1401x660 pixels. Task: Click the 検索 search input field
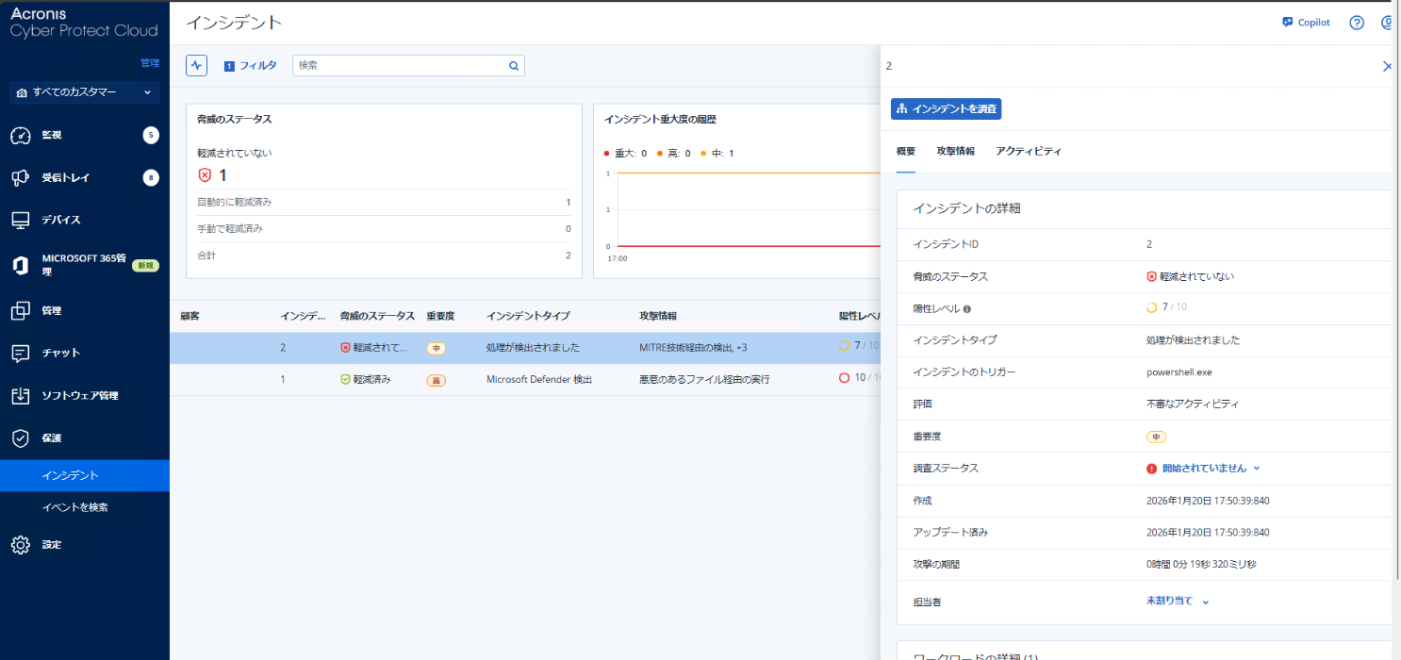pos(401,65)
